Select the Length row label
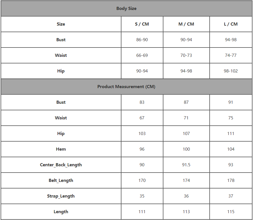 coord(61,212)
